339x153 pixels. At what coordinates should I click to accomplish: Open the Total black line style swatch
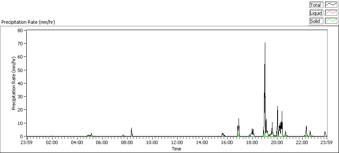(x=331, y=5)
